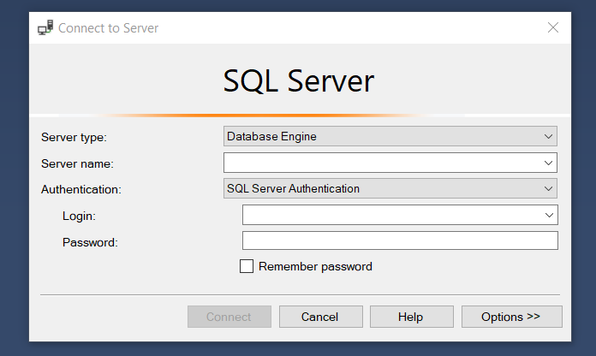
Task: Click the SQL Server heading text
Action: point(299,81)
